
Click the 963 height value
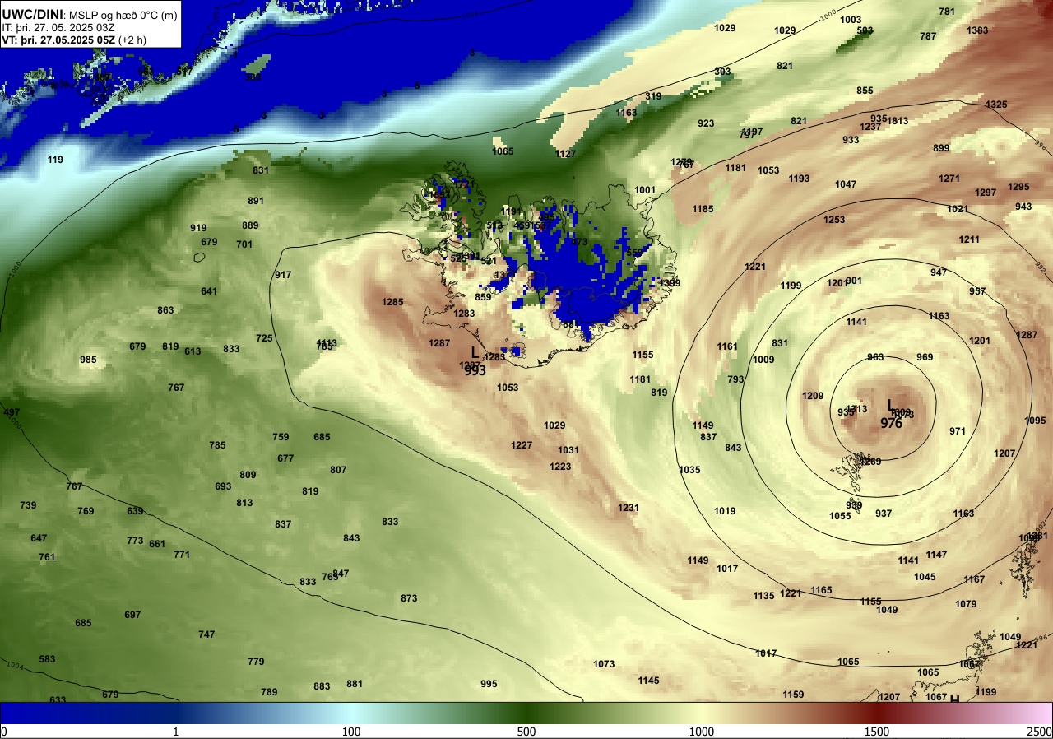click(x=875, y=357)
